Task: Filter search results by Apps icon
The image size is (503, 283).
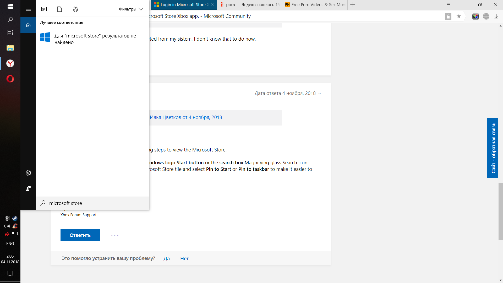Action: (x=44, y=9)
